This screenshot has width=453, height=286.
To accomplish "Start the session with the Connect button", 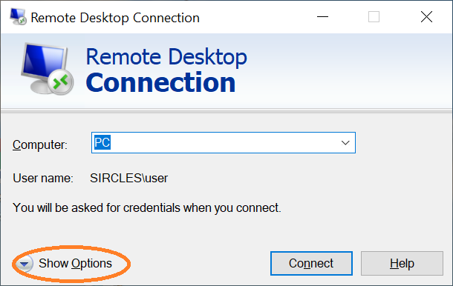I will click(x=311, y=264).
